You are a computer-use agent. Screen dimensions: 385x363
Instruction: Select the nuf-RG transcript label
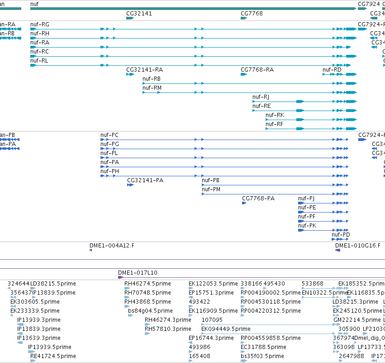(x=40, y=24)
